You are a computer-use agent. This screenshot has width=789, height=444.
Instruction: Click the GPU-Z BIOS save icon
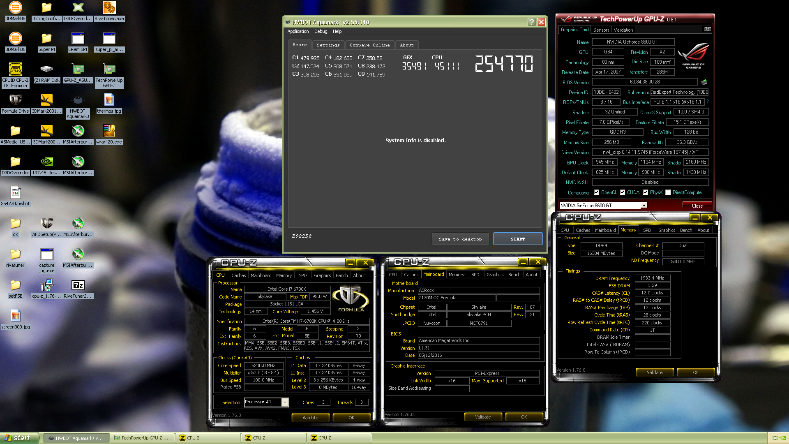(704, 82)
